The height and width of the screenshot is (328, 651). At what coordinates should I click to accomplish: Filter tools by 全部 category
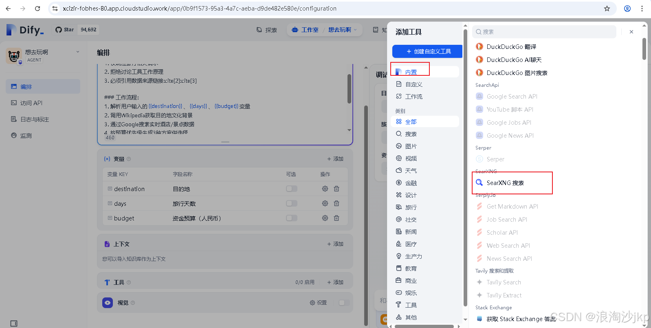[425, 122]
